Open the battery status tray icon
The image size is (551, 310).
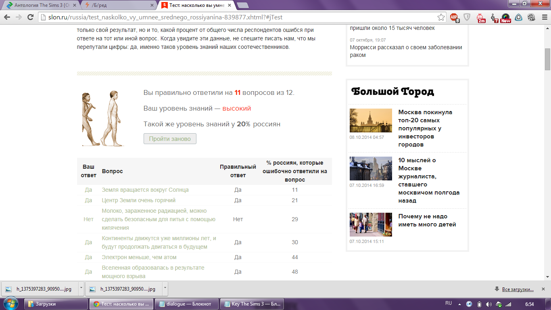479,304
